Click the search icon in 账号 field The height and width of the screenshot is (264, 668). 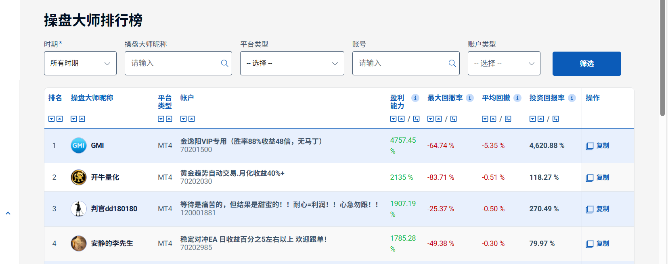pyautogui.click(x=452, y=63)
